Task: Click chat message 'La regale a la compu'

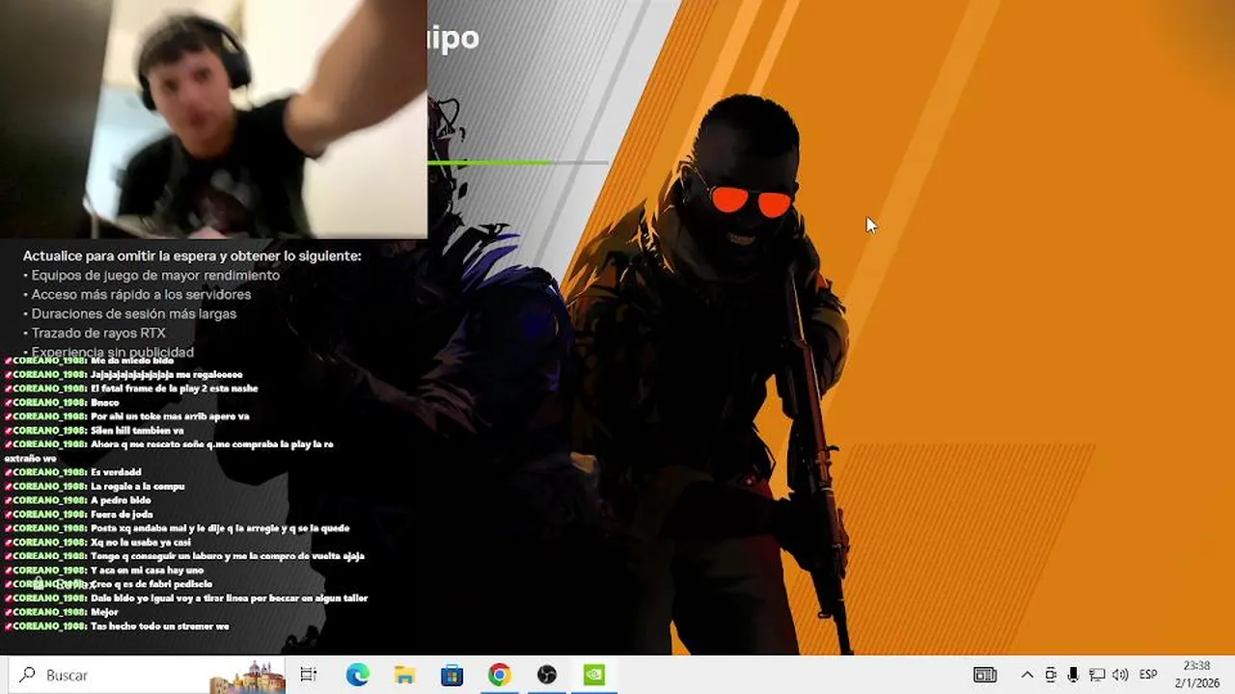Action: tap(137, 486)
